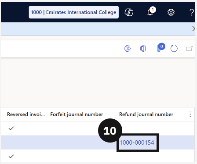The width and height of the screenshot is (197, 164).
Task: Open grid options three-dot menu
Action: tap(190, 114)
